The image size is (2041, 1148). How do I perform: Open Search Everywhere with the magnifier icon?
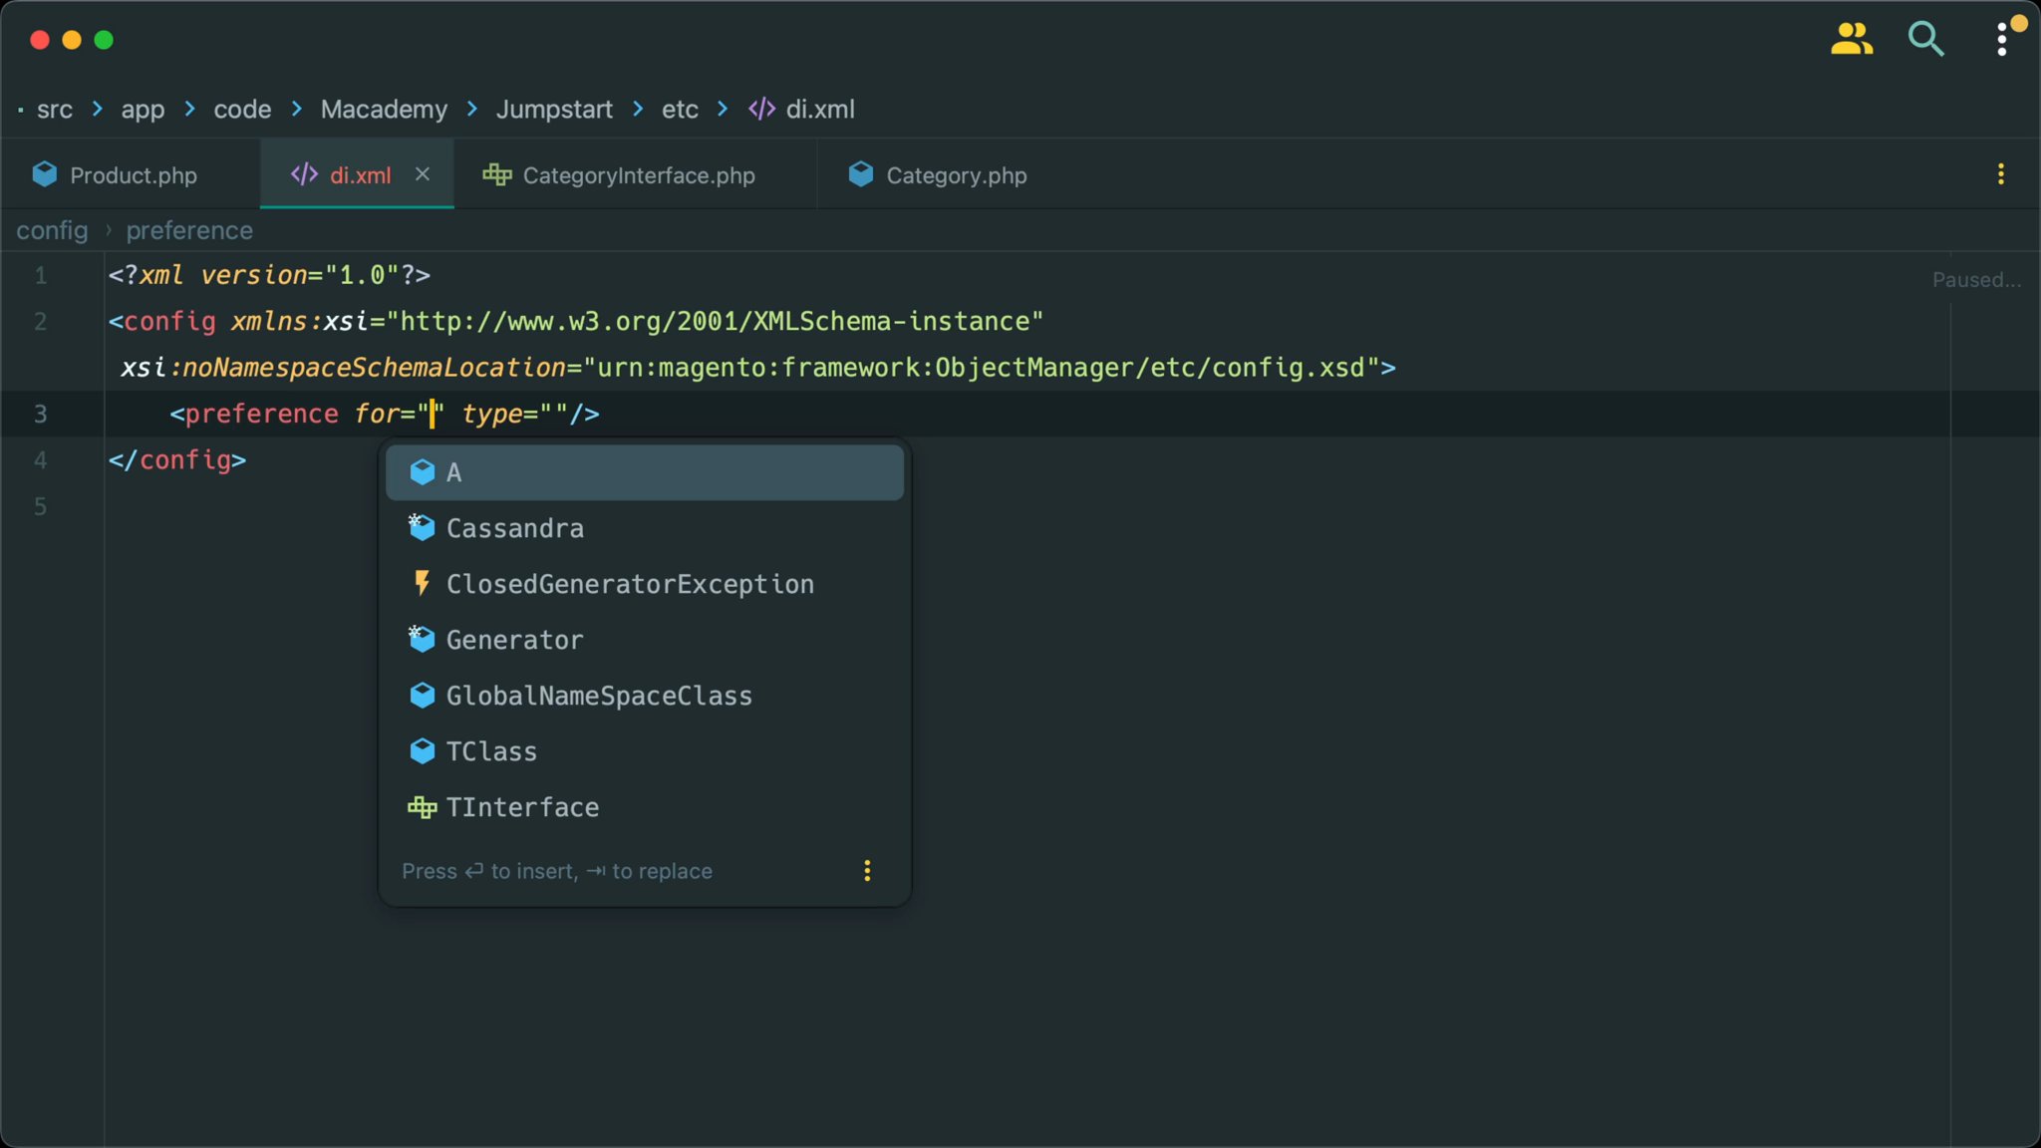click(x=1924, y=40)
